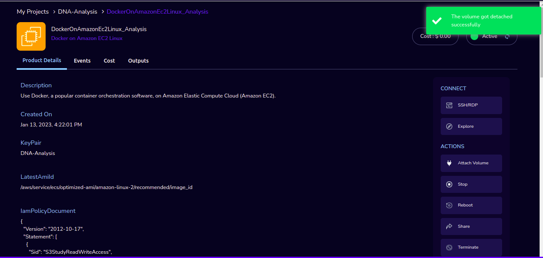Screen dimensions: 543x258
Task: Click the Explore button
Action: point(471,126)
